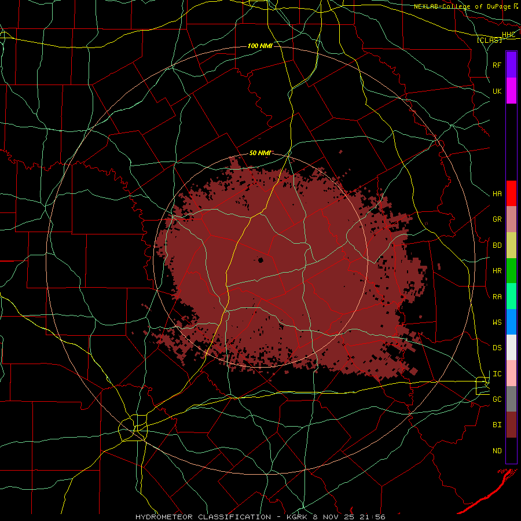Click the WS blue legend swatch
Image resolution: width=521 pixels, height=521 pixels.
[x=511, y=322]
